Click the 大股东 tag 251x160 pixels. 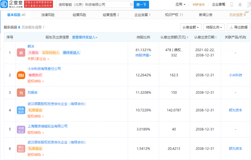click(x=33, y=53)
